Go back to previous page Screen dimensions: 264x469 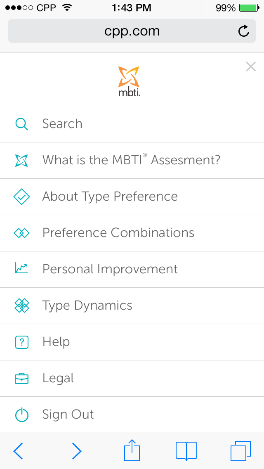click(x=18, y=451)
